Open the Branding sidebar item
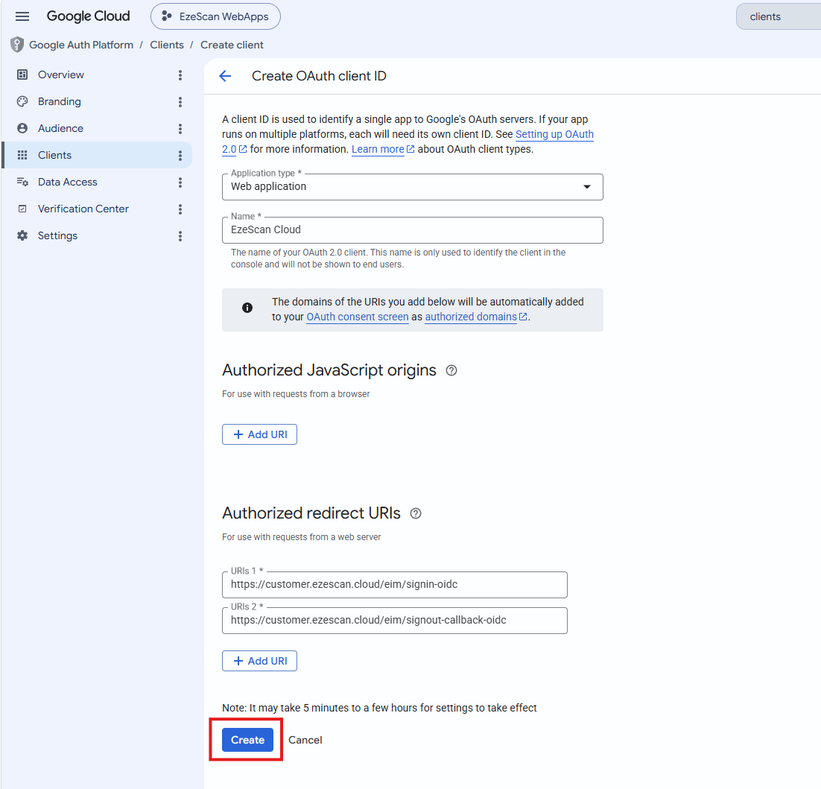821x789 pixels. coord(59,101)
